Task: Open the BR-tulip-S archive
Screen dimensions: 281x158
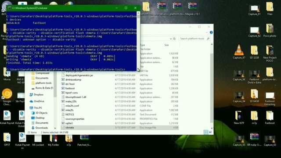Action: 254,140
